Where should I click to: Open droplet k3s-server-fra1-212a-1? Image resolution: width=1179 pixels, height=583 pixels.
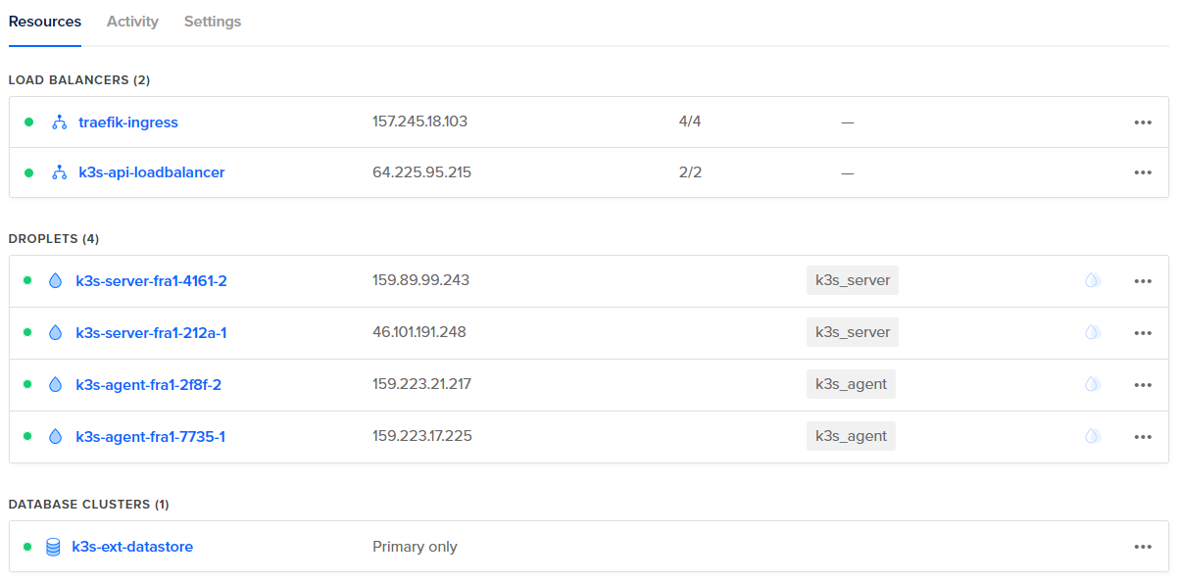pos(151,332)
